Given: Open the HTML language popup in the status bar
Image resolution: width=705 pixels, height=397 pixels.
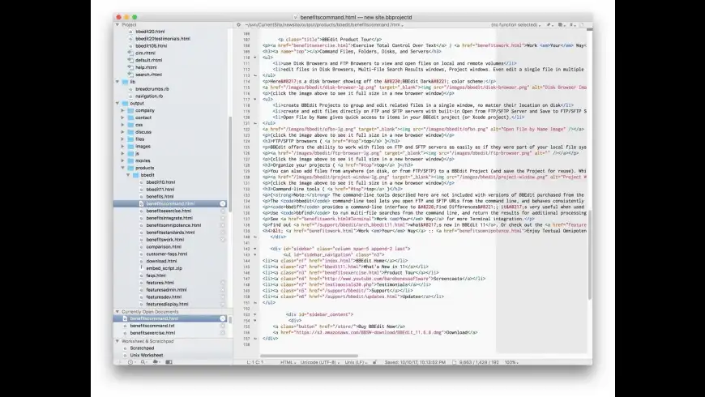Looking at the screenshot, I should (x=288, y=362).
